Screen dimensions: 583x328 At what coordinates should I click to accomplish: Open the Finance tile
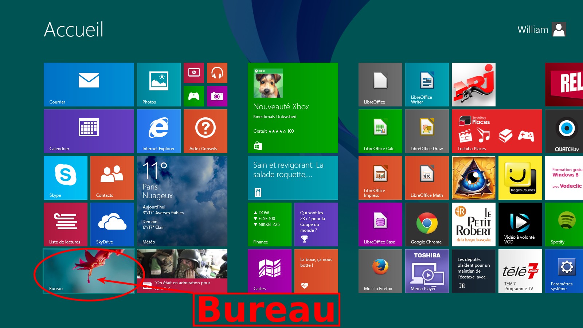[270, 224]
